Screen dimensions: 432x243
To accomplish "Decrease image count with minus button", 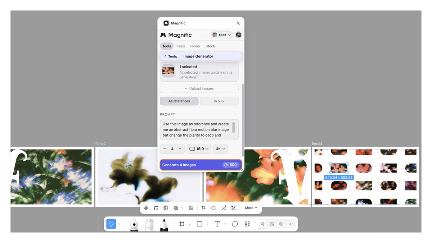I will point(165,149).
